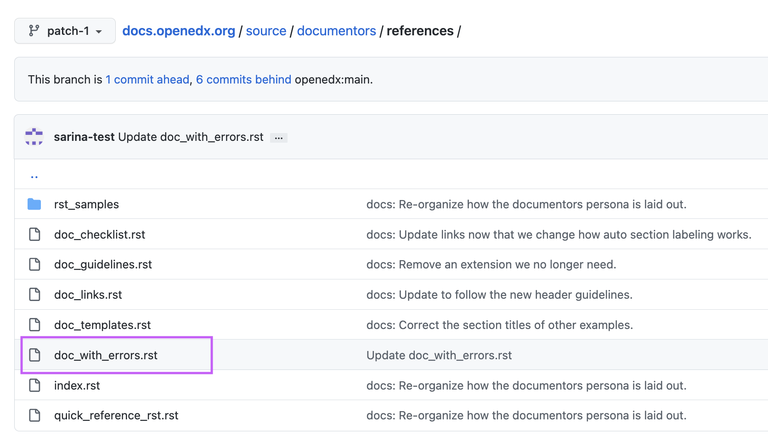Click the documentors breadcrumb entry

pos(336,31)
